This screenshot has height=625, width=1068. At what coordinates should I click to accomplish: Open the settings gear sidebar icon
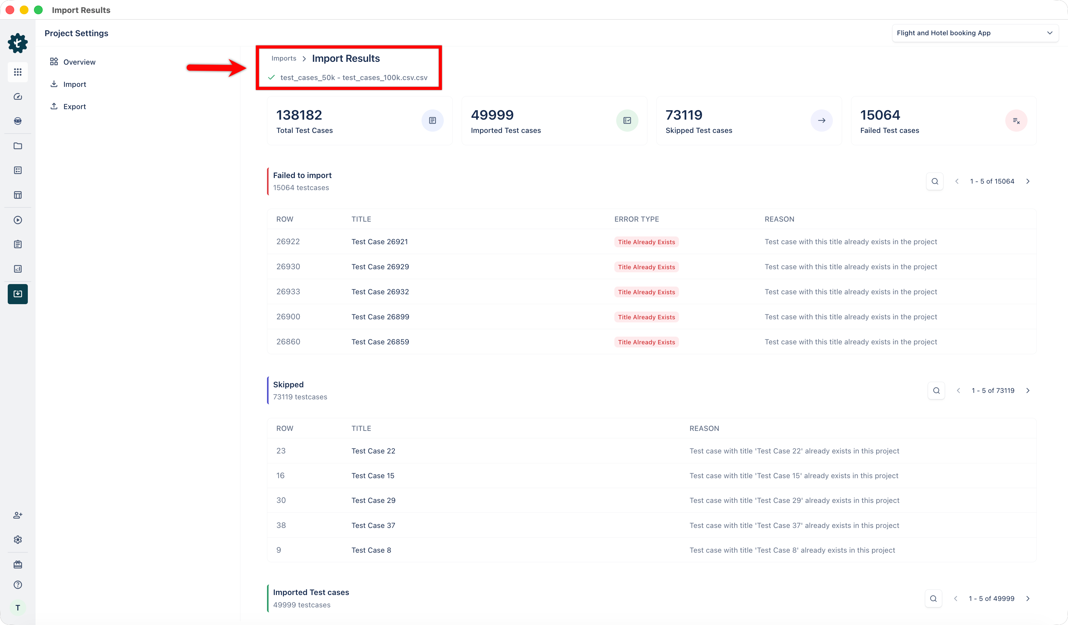click(17, 539)
